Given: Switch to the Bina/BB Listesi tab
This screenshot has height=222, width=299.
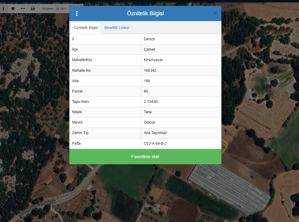Looking at the screenshot, I should pyautogui.click(x=117, y=28).
